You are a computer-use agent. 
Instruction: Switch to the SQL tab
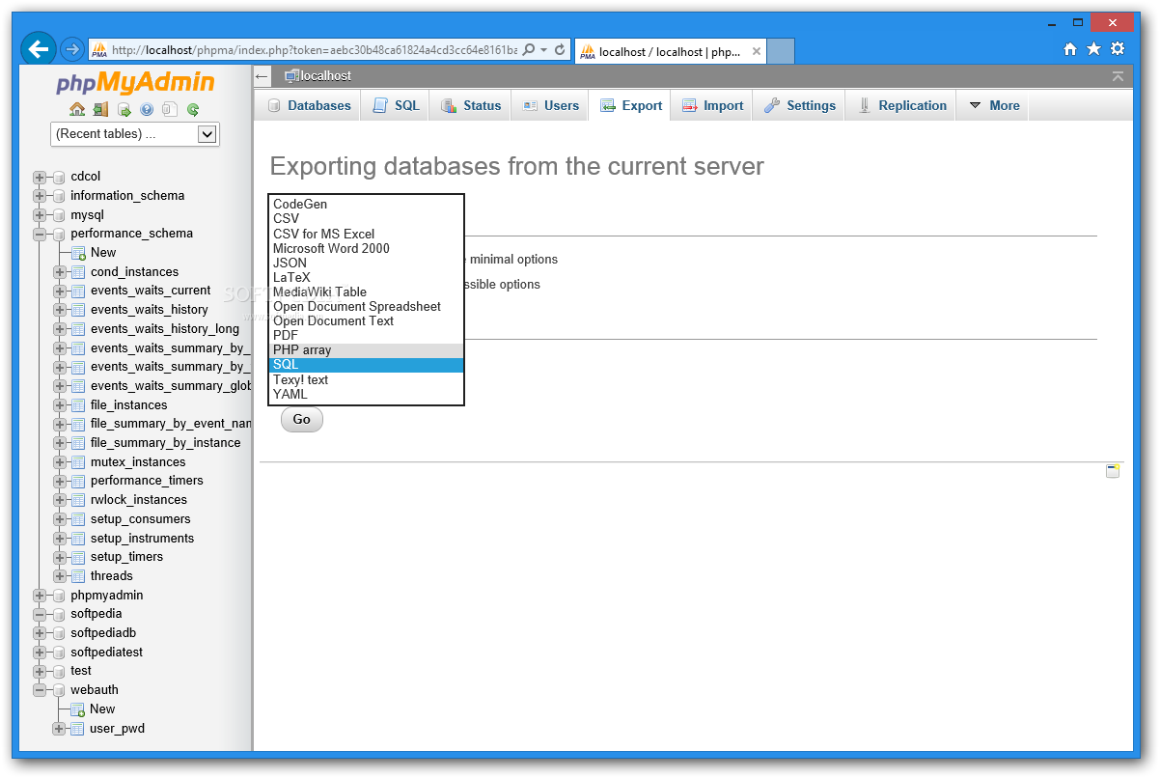396,105
